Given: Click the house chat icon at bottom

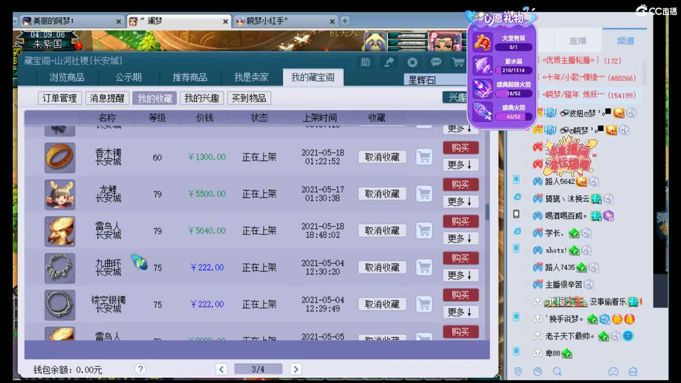Looking at the screenshot, I should [x=633, y=371].
